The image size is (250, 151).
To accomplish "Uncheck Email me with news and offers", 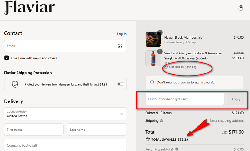I will (7, 58).
